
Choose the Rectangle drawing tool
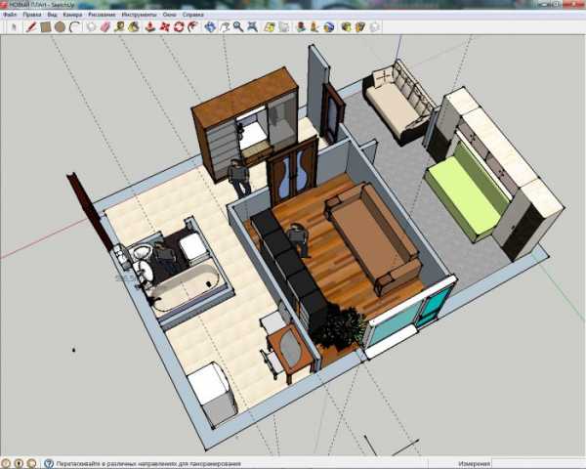(x=46, y=27)
